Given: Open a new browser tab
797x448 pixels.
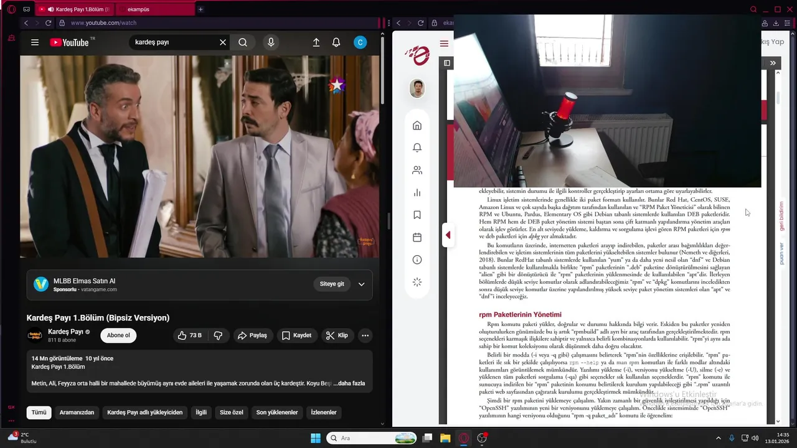Looking at the screenshot, I should 200,9.
